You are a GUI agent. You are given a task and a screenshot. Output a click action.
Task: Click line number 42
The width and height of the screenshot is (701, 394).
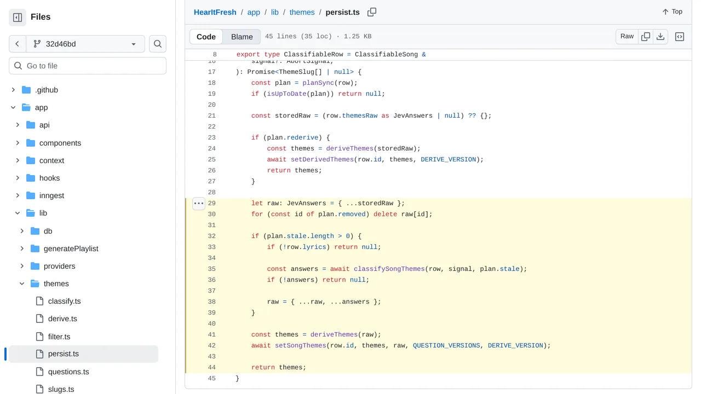pyautogui.click(x=212, y=346)
